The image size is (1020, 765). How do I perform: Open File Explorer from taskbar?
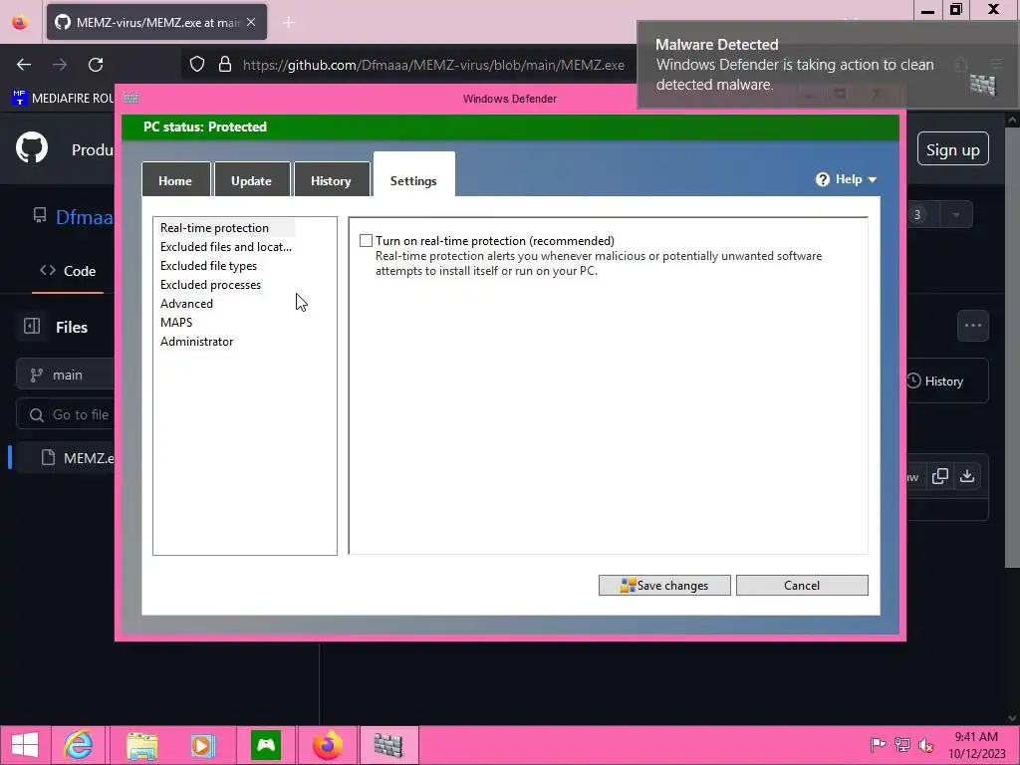(x=141, y=745)
